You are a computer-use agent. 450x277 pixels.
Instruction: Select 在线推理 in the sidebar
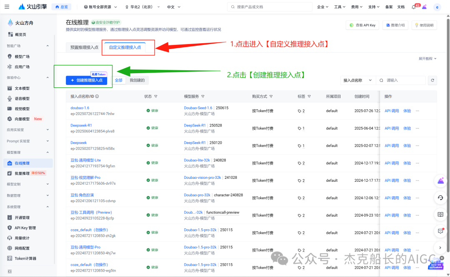[x=28, y=163]
